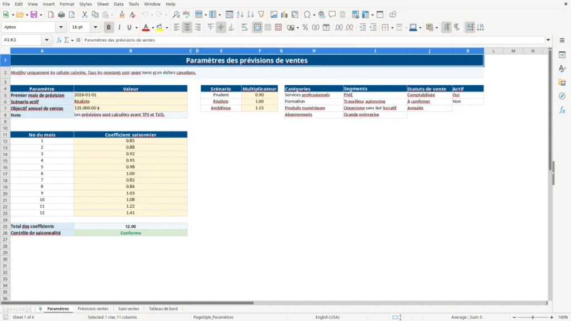Screen dimensions: 571x321
Task: Click the Format as Percent icon
Action: tap(305, 27)
